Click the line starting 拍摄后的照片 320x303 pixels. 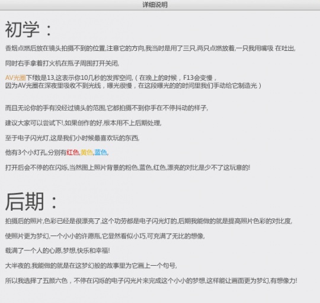(149, 221)
